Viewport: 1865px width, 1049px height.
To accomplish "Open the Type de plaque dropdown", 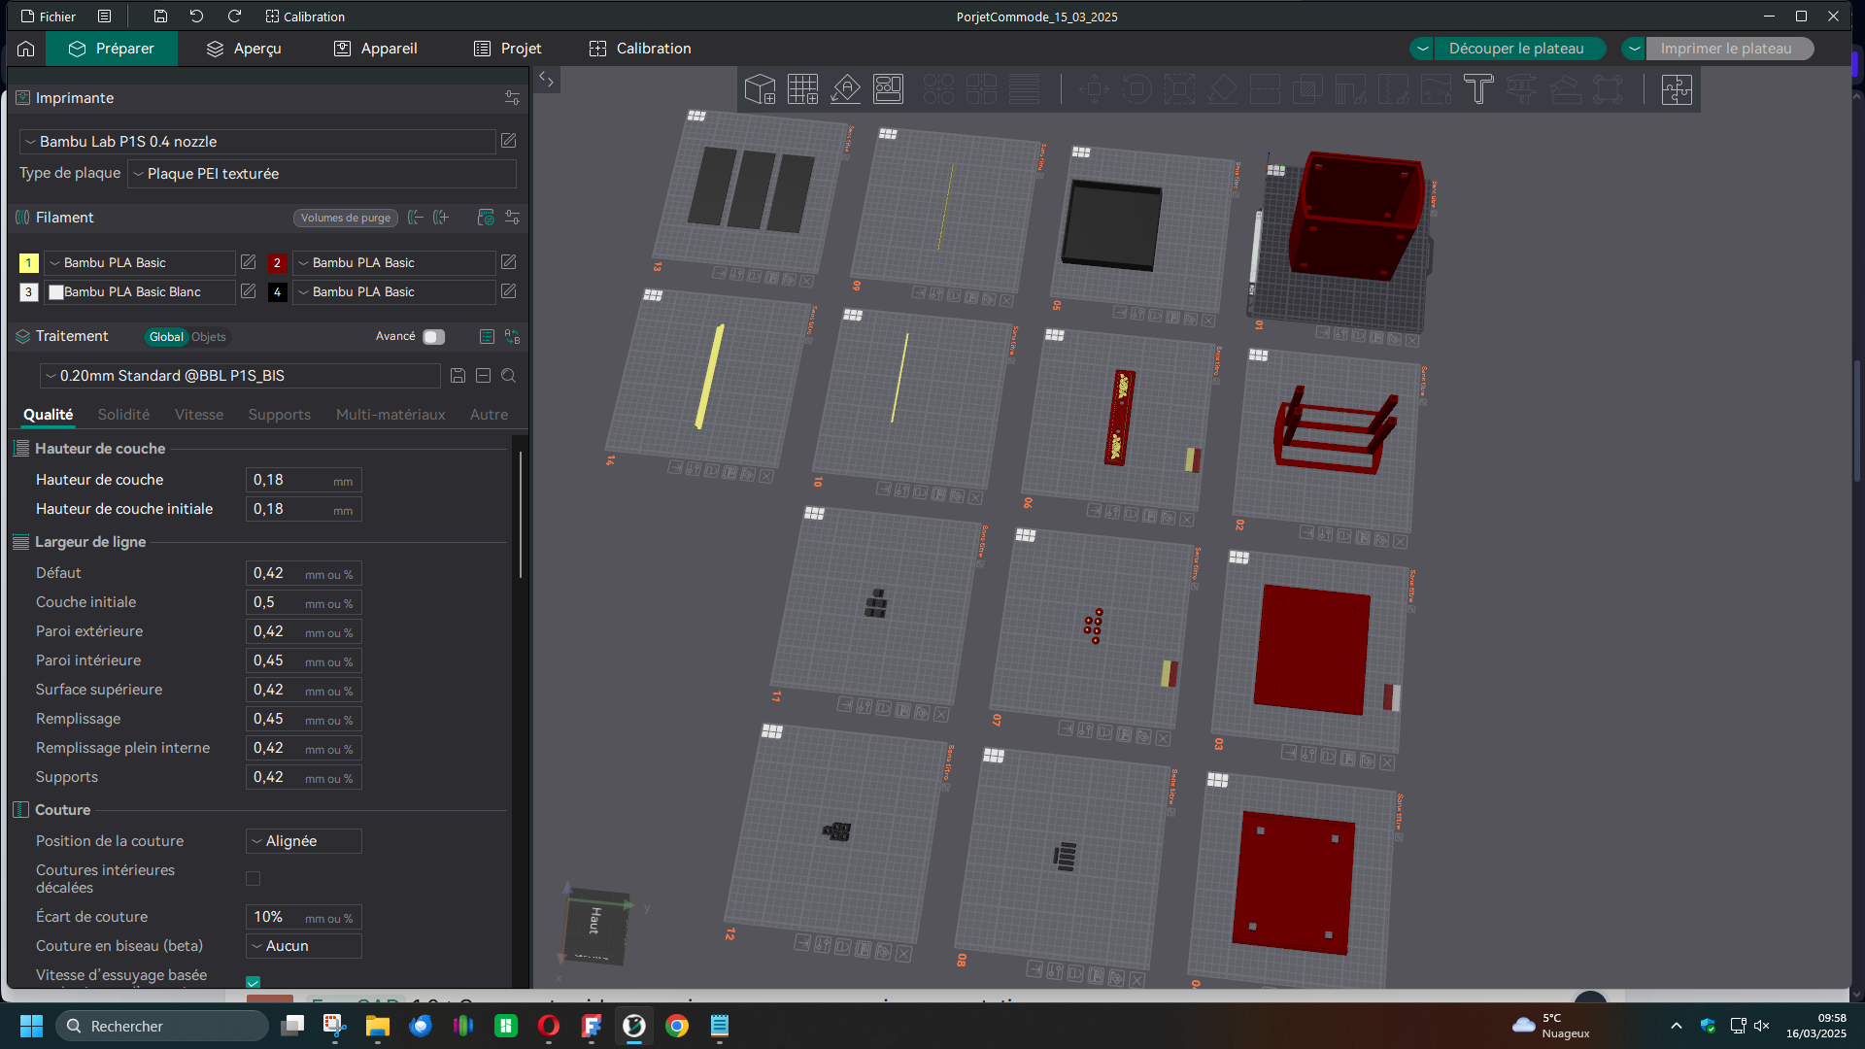I will (322, 174).
